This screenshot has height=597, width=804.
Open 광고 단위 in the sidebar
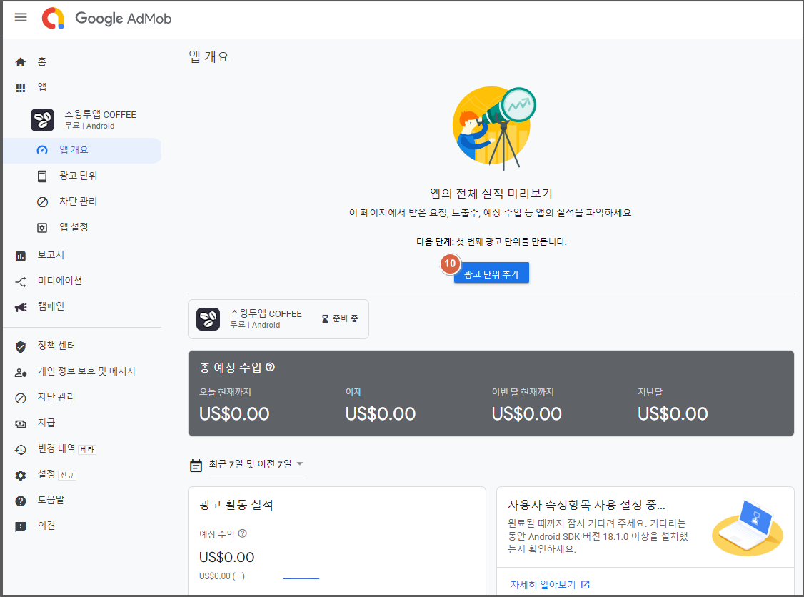pos(78,176)
